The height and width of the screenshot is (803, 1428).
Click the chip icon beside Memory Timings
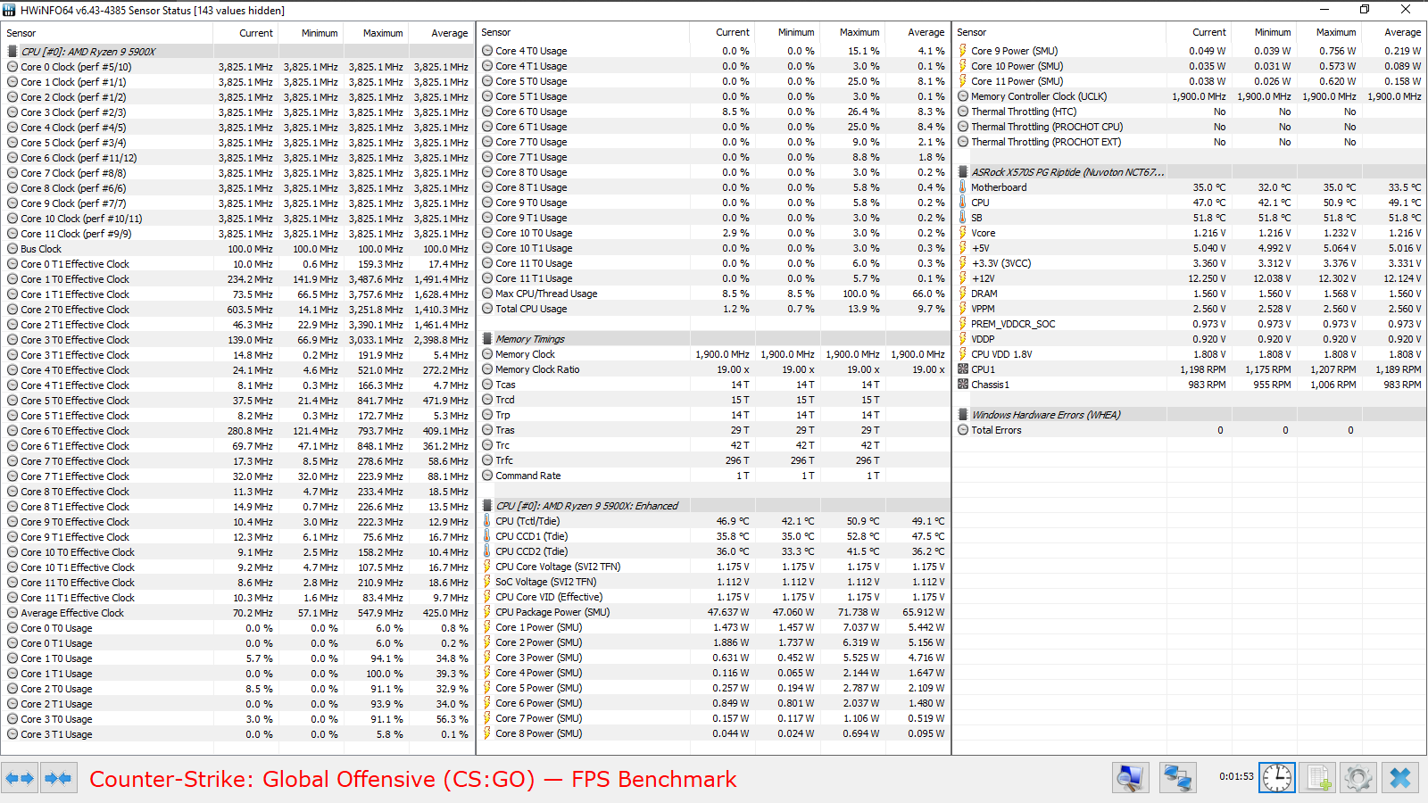(x=487, y=339)
